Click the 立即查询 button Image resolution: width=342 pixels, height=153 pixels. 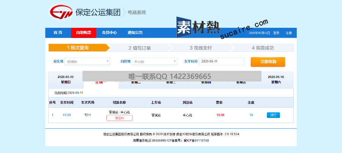coord(268,62)
